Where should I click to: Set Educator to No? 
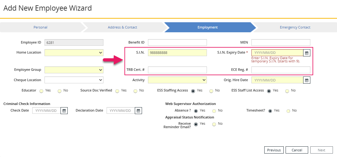point(60,91)
